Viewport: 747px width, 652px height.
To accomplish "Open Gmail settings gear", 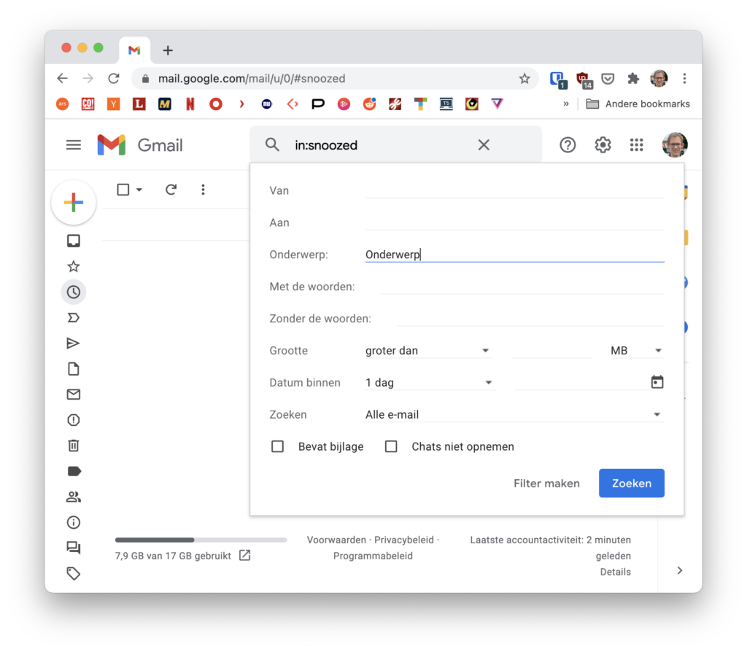I will click(603, 145).
